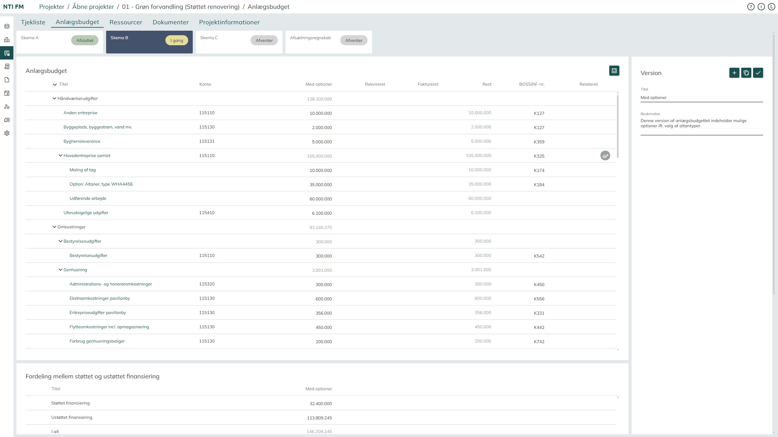Select the Skema C card

239,42
